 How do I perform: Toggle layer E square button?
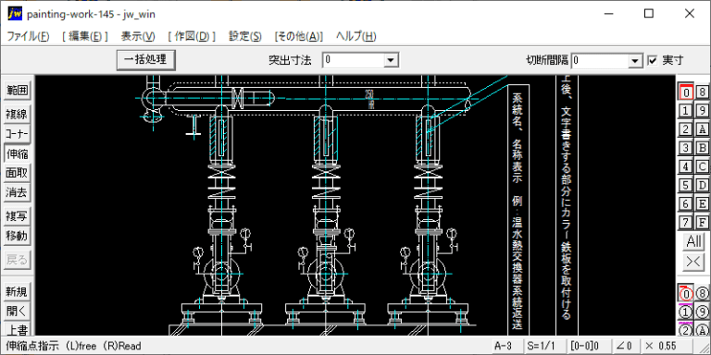pos(702,203)
